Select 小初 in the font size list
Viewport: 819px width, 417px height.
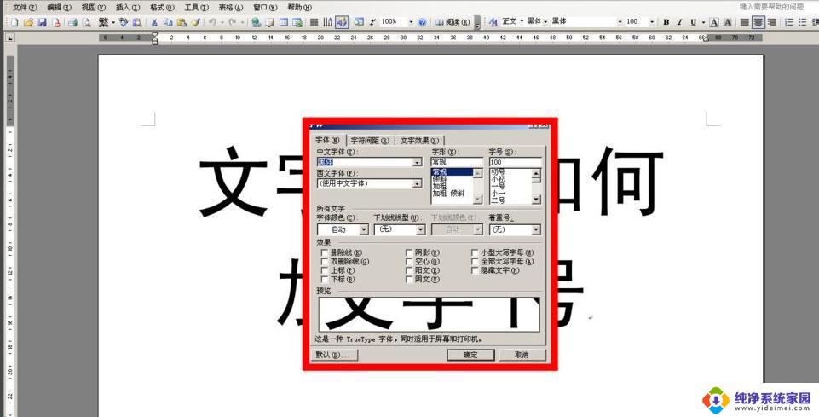[499, 179]
